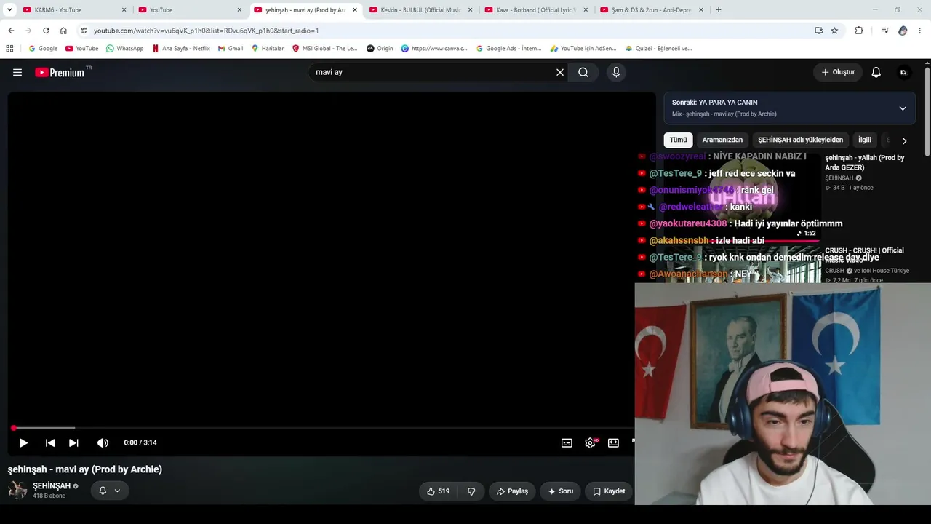Viewport: 931px width, 524px height.
Task: Open the Chrome profile avatar
Action: (903, 31)
